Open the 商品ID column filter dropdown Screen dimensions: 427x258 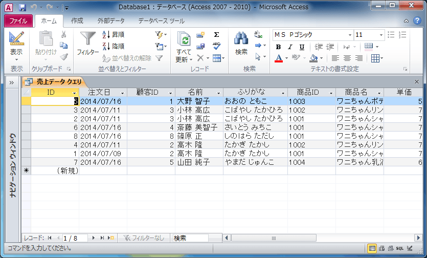point(331,93)
